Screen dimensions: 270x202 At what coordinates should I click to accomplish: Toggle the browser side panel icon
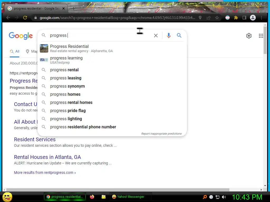click(x=244, y=18)
